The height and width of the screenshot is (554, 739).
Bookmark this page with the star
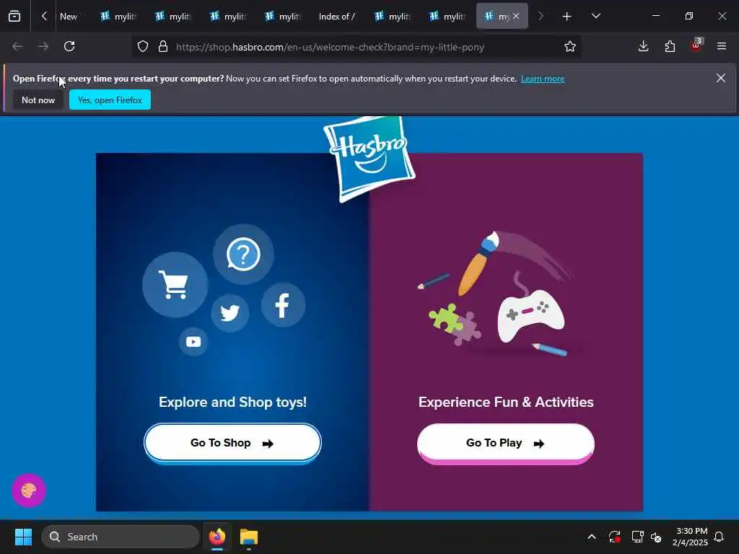pos(570,47)
